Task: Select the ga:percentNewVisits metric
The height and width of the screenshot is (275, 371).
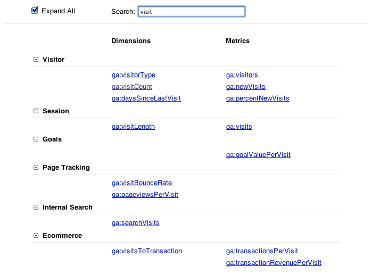Action: tap(257, 98)
